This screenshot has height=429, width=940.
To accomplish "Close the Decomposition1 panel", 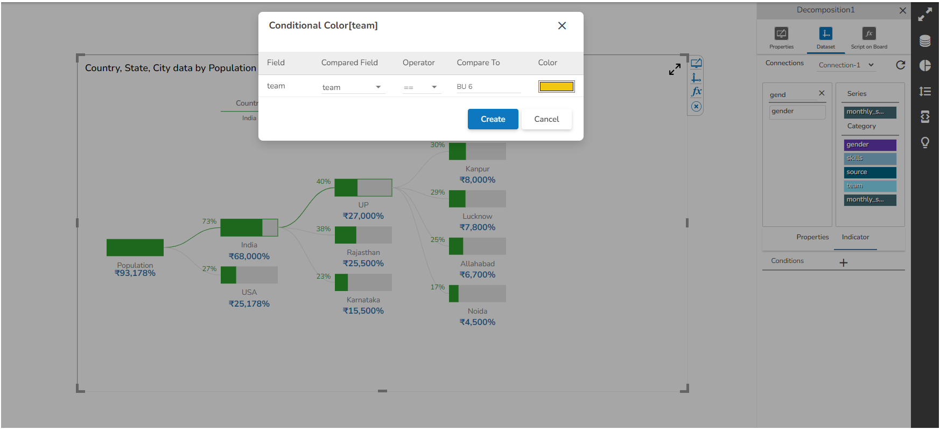I will point(902,10).
